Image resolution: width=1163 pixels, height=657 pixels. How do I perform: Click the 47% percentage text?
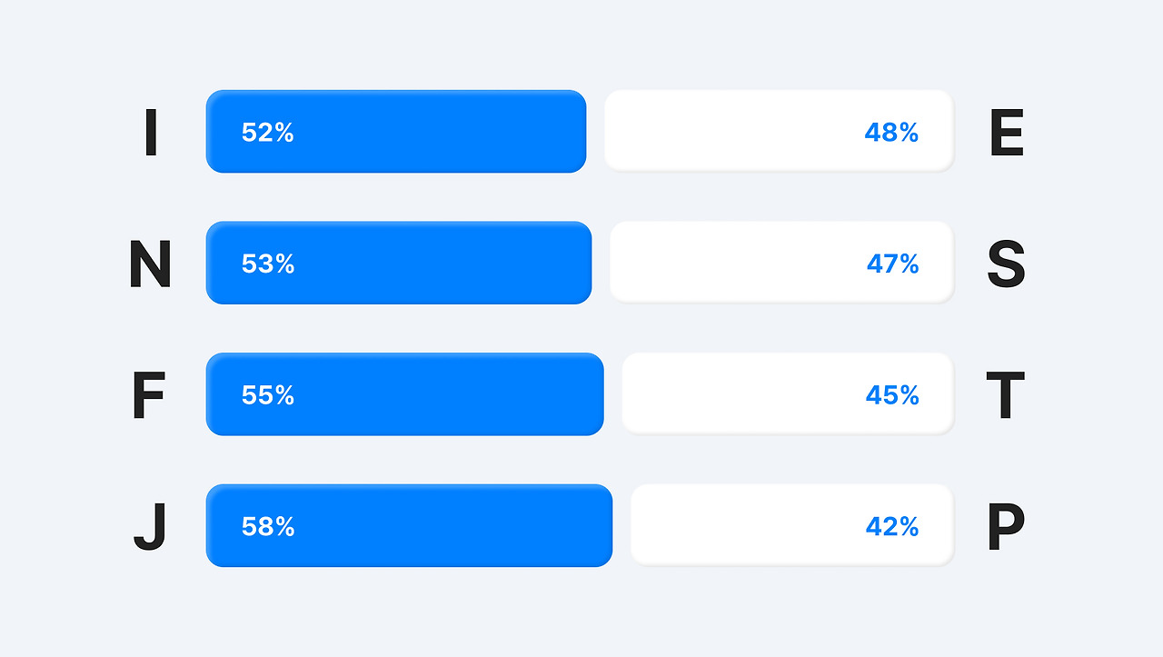click(x=892, y=264)
